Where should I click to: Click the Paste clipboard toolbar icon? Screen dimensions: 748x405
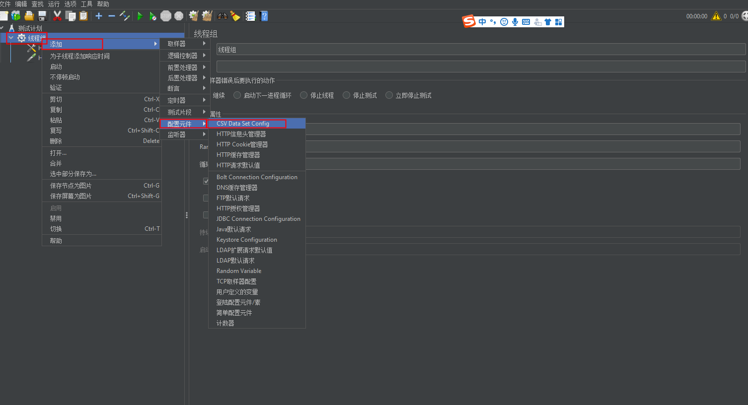[83, 16]
